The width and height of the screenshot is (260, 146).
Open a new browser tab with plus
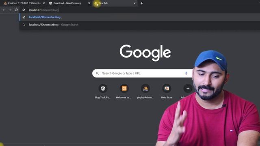click(x=142, y=3)
